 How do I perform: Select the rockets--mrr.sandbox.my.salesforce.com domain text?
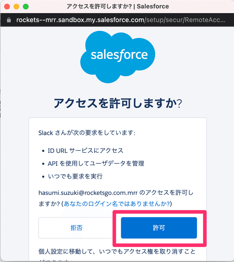pos(80,20)
